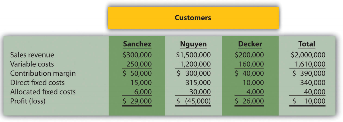Select Sanchez sales revenue of $300,000
This screenshot has width=343, height=122.
tap(137, 54)
